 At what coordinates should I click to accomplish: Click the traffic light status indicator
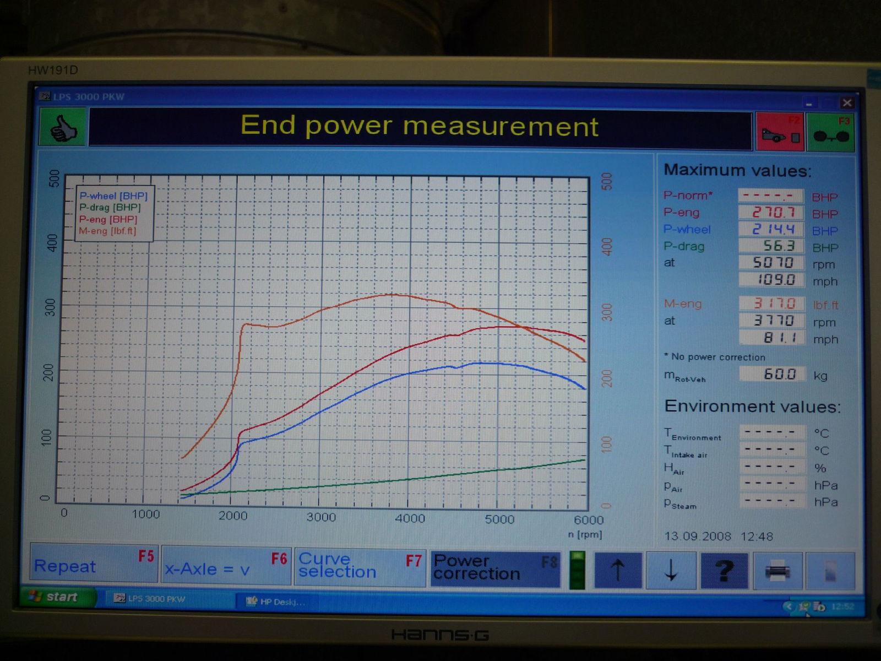(x=577, y=570)
